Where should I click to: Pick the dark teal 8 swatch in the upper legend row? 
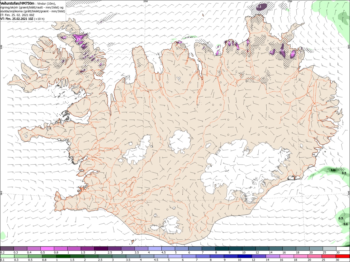click(222, 249)
